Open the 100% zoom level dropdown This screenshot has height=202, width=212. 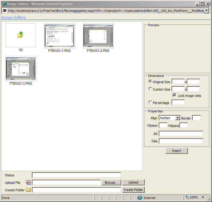pos(203,197)
